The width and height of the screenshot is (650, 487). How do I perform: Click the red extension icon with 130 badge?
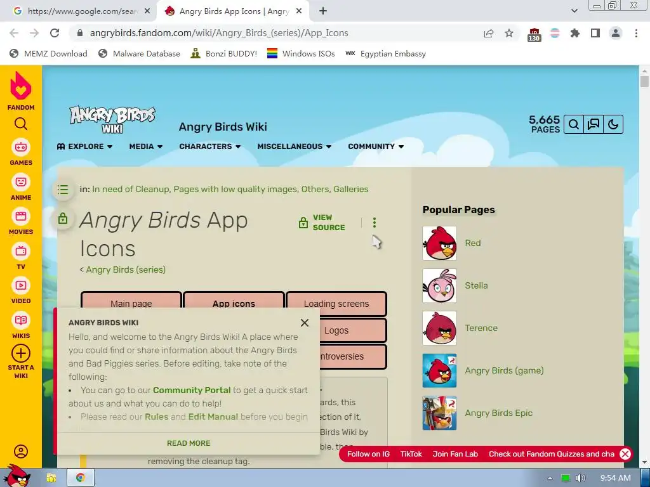534,34
